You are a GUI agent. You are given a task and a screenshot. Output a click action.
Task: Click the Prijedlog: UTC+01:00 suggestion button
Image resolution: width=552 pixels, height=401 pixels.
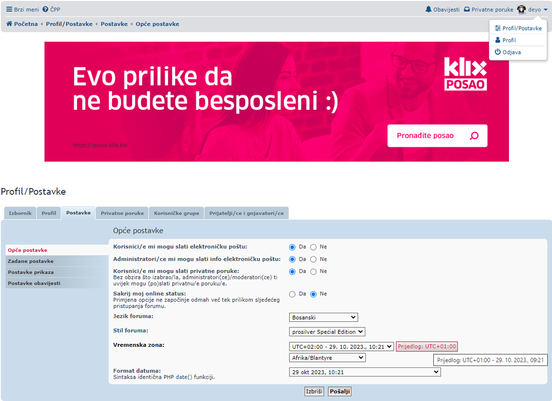427,346
